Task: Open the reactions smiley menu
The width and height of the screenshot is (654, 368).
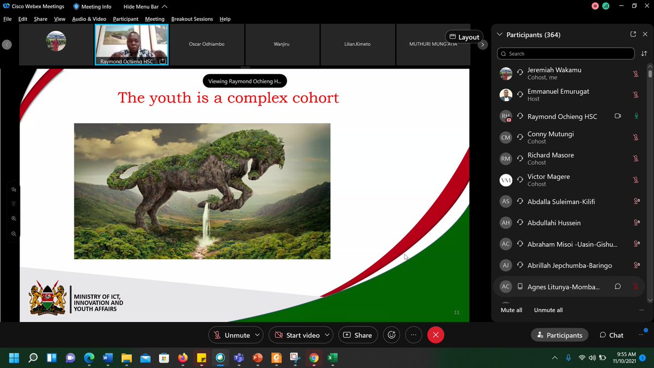Action: 390,335
